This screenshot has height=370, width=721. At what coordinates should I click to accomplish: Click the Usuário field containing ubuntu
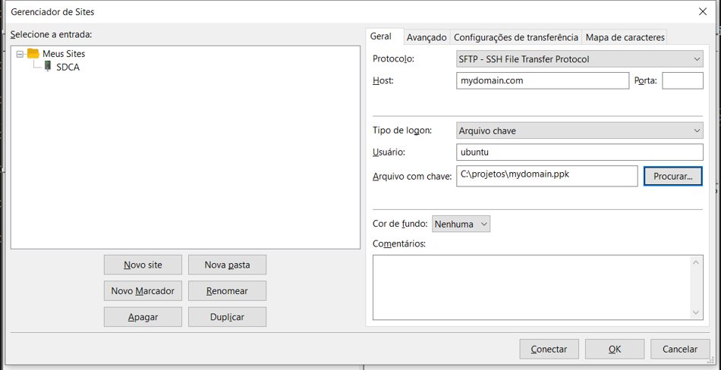point(579,152)
